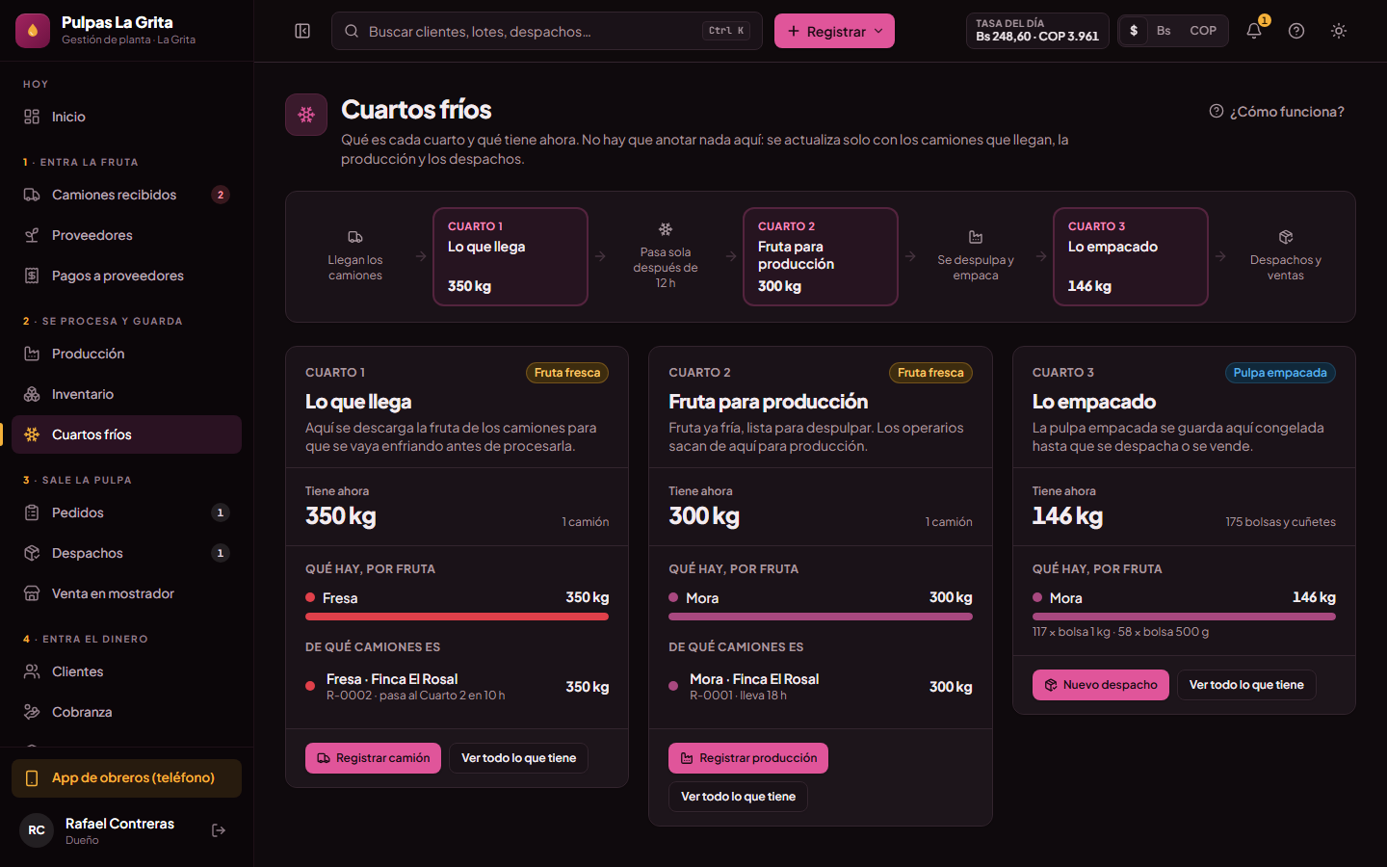The height and width of the screenshot is (867, 1387).
Task: Collapse the sidebar panel icon
Action: tap(302, 31)
